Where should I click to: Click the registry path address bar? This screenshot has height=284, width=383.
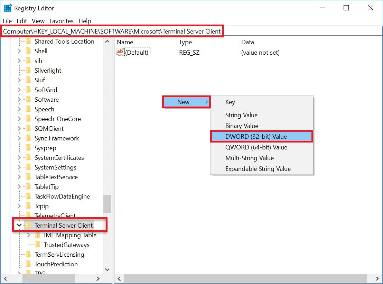coord(111,31)
